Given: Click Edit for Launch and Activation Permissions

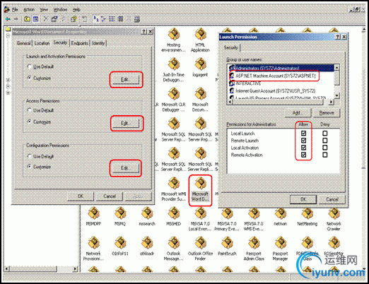Looking at the screenshot, I should (126, 80).
